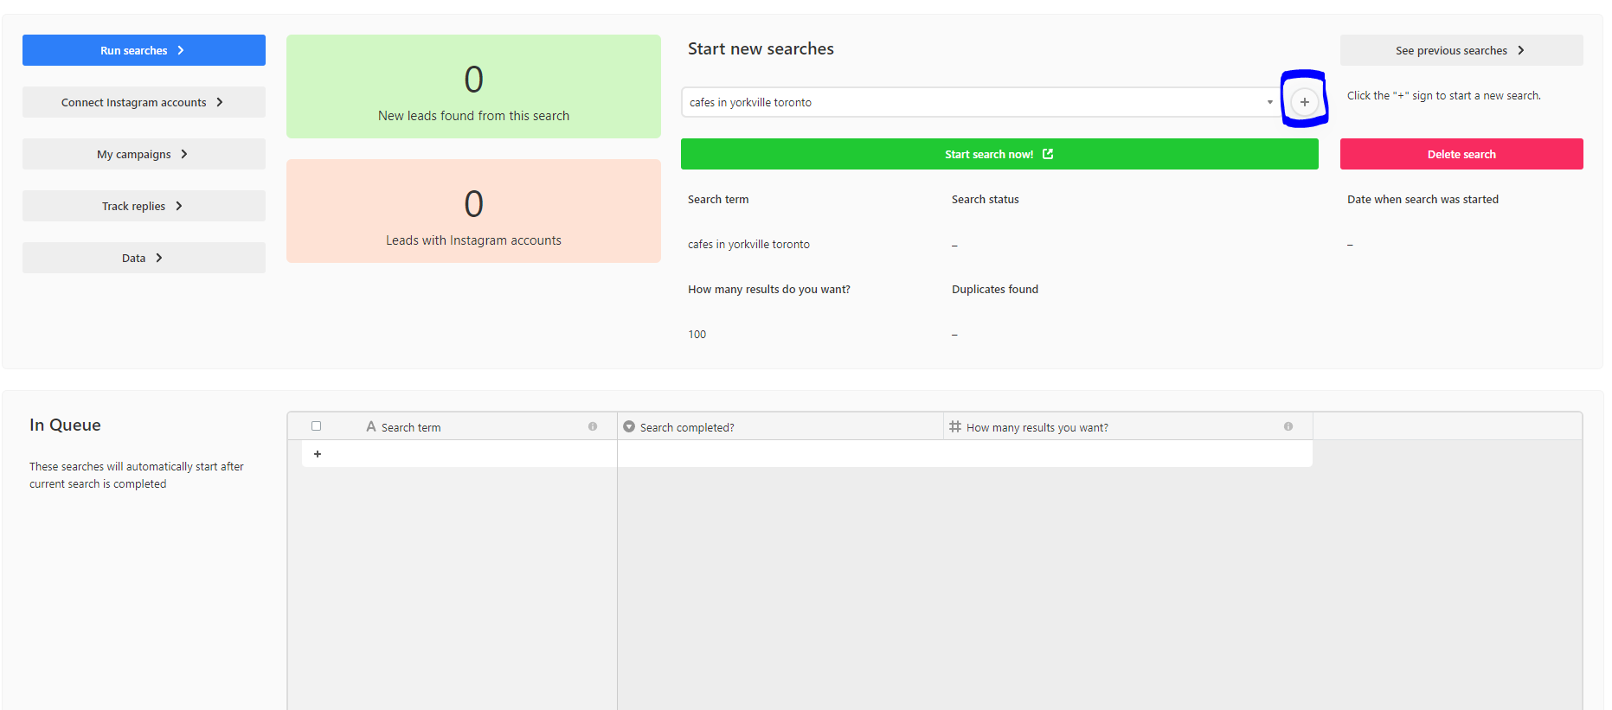Click the hash icon beside How many results header

tap(955, 426)
